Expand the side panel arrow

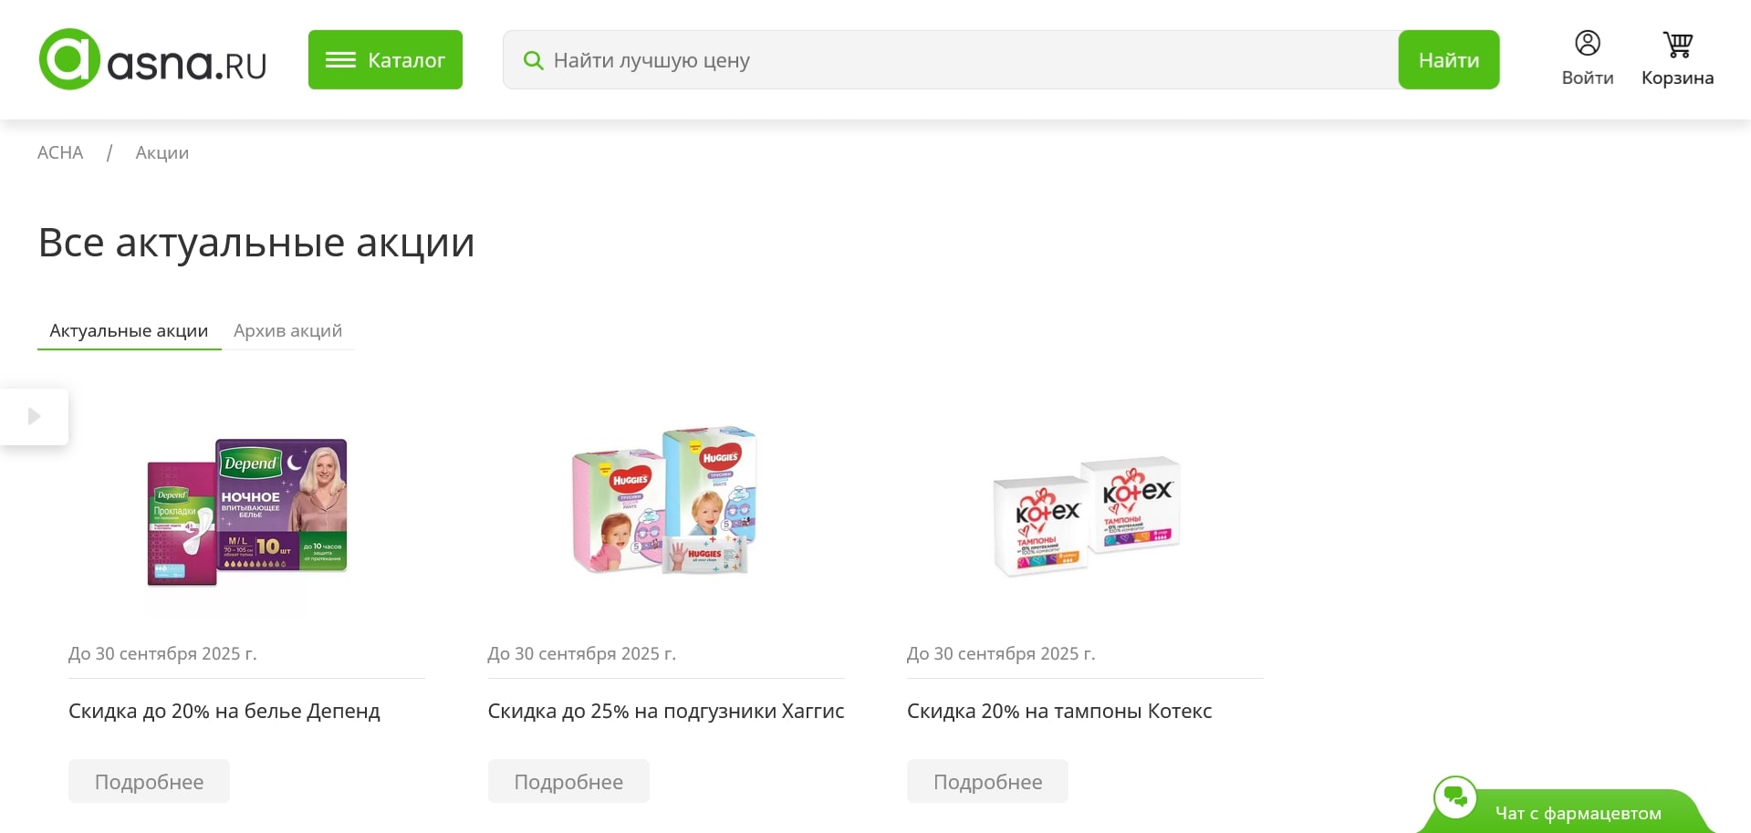(x=35, y=417)
